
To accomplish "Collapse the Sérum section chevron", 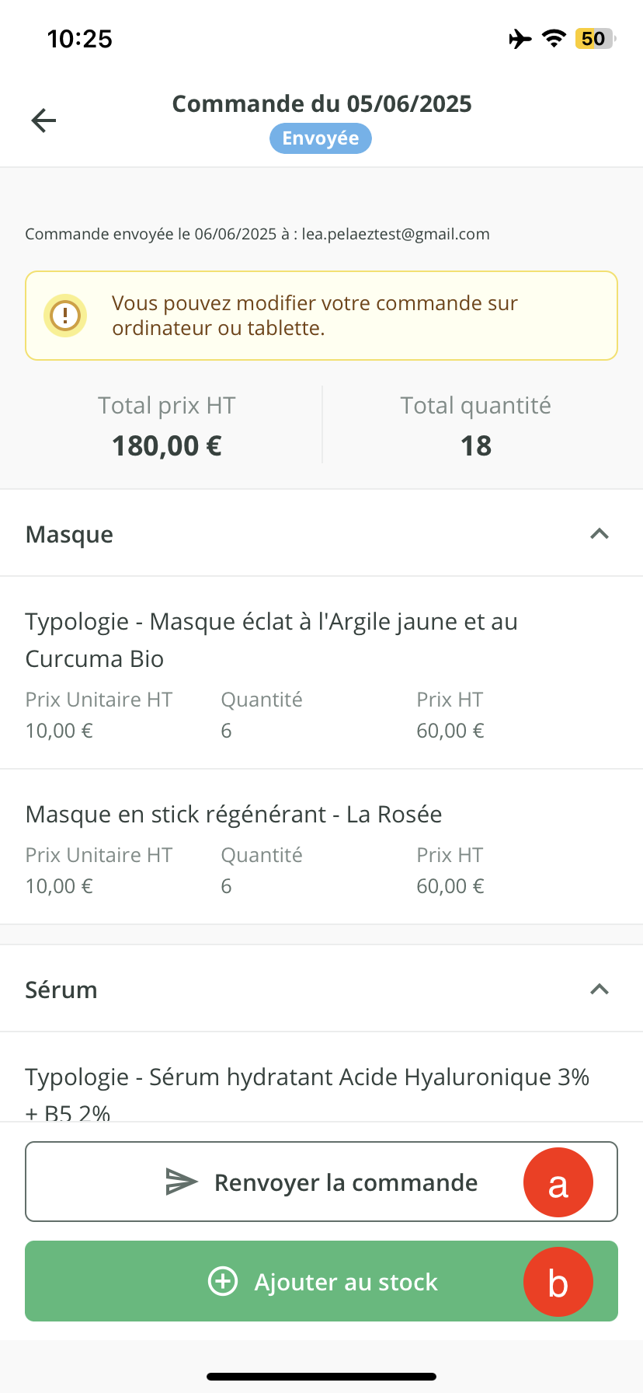I will [x=599, y=990].
